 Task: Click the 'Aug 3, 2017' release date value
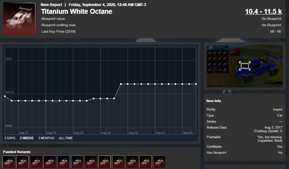point(273,128)
